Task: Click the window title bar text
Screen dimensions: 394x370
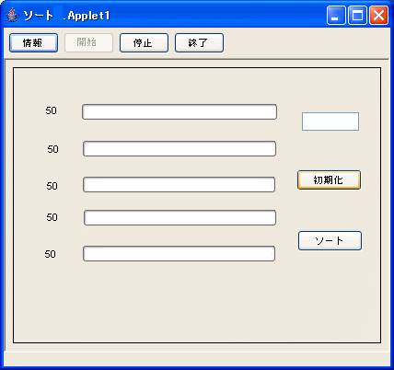Action: pos(66,16)
